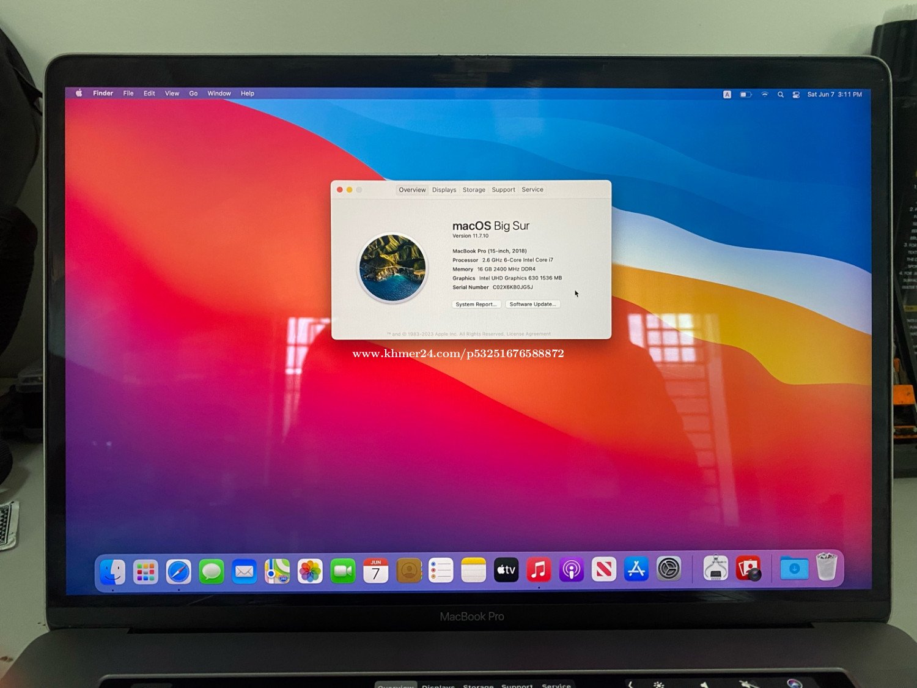
Task: Open Photo Booth from the Dock
Action: [749, 568]
